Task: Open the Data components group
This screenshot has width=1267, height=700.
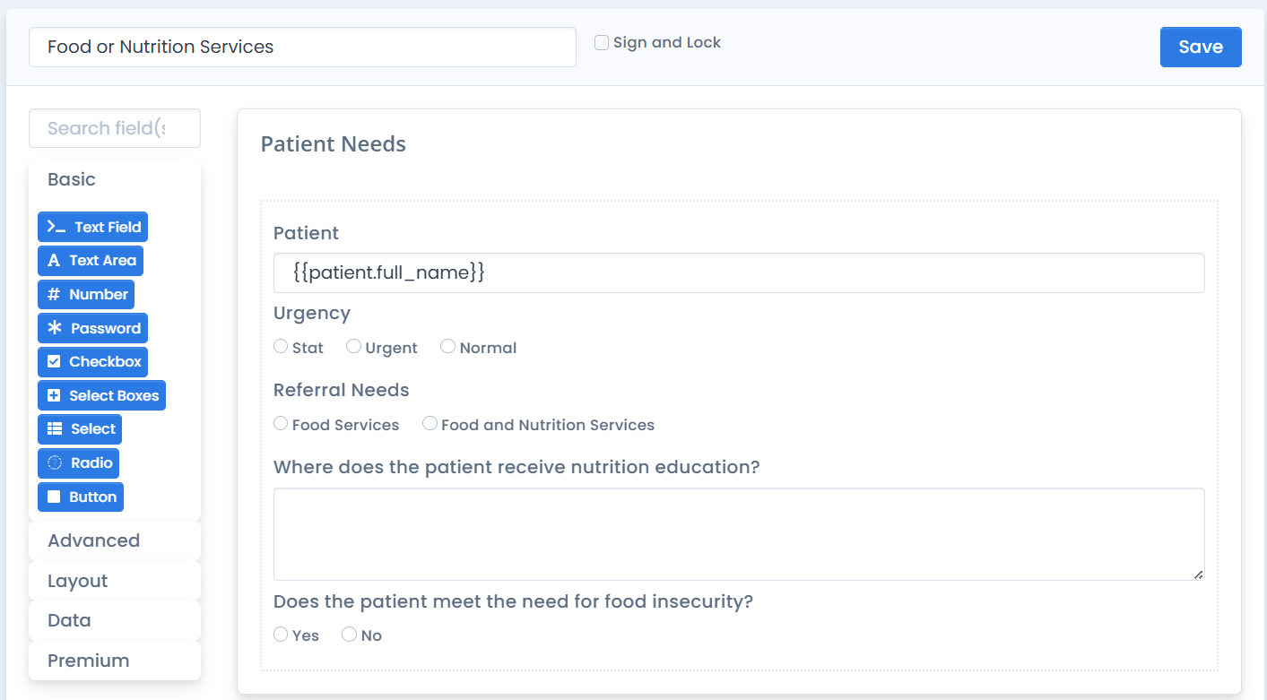Action: [114, 620]
